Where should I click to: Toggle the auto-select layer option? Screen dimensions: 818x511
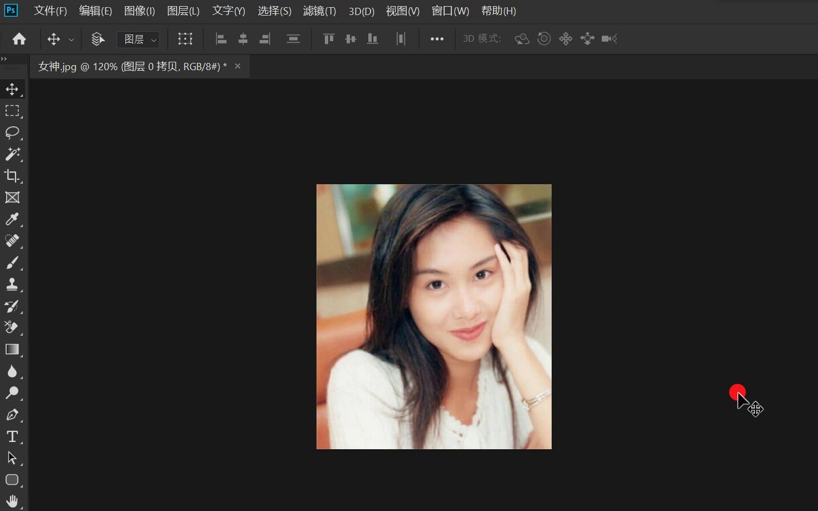(x=98, y=39)
